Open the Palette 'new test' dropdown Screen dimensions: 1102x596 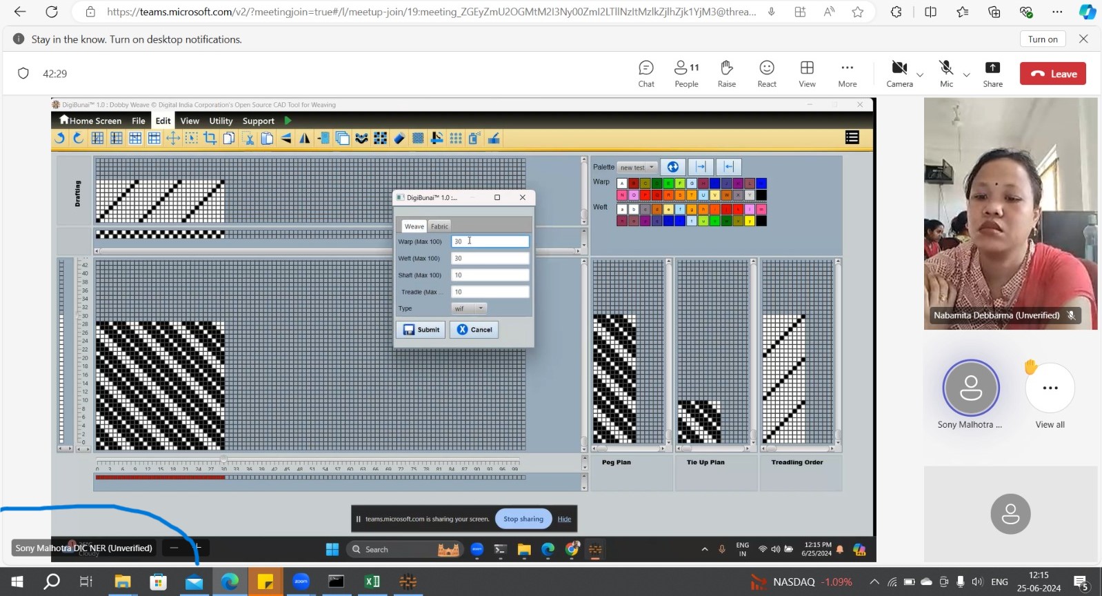tap(637, 168)
